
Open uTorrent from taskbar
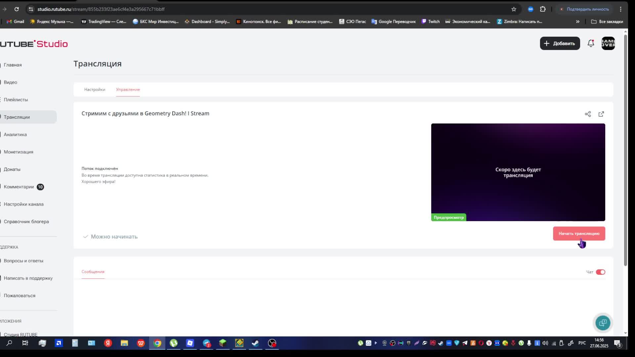pos(174,343)
